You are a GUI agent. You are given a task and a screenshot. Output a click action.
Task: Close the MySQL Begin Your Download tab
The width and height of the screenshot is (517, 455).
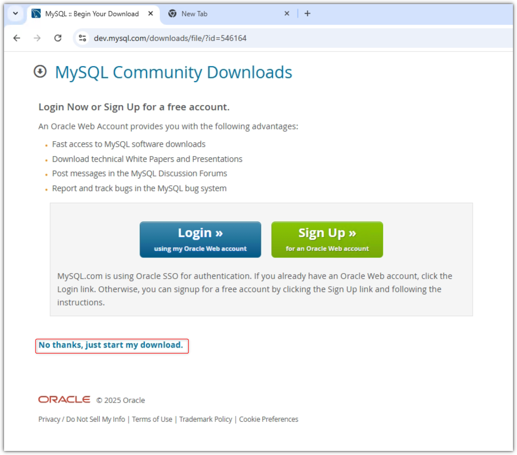coord(151,13)
